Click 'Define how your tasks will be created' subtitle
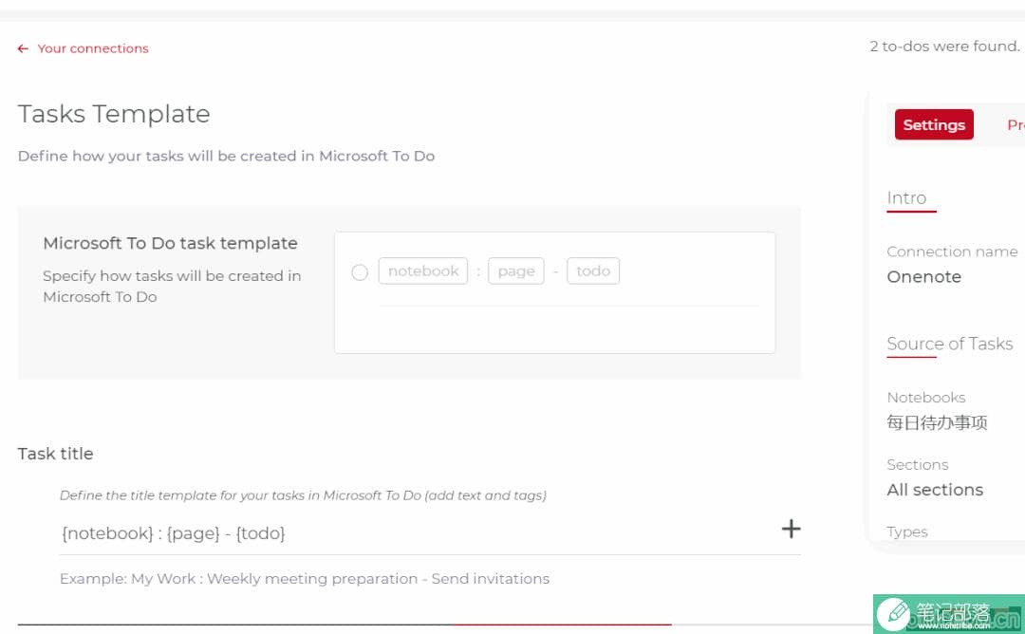1025x634 pixels. coord(226,157)
